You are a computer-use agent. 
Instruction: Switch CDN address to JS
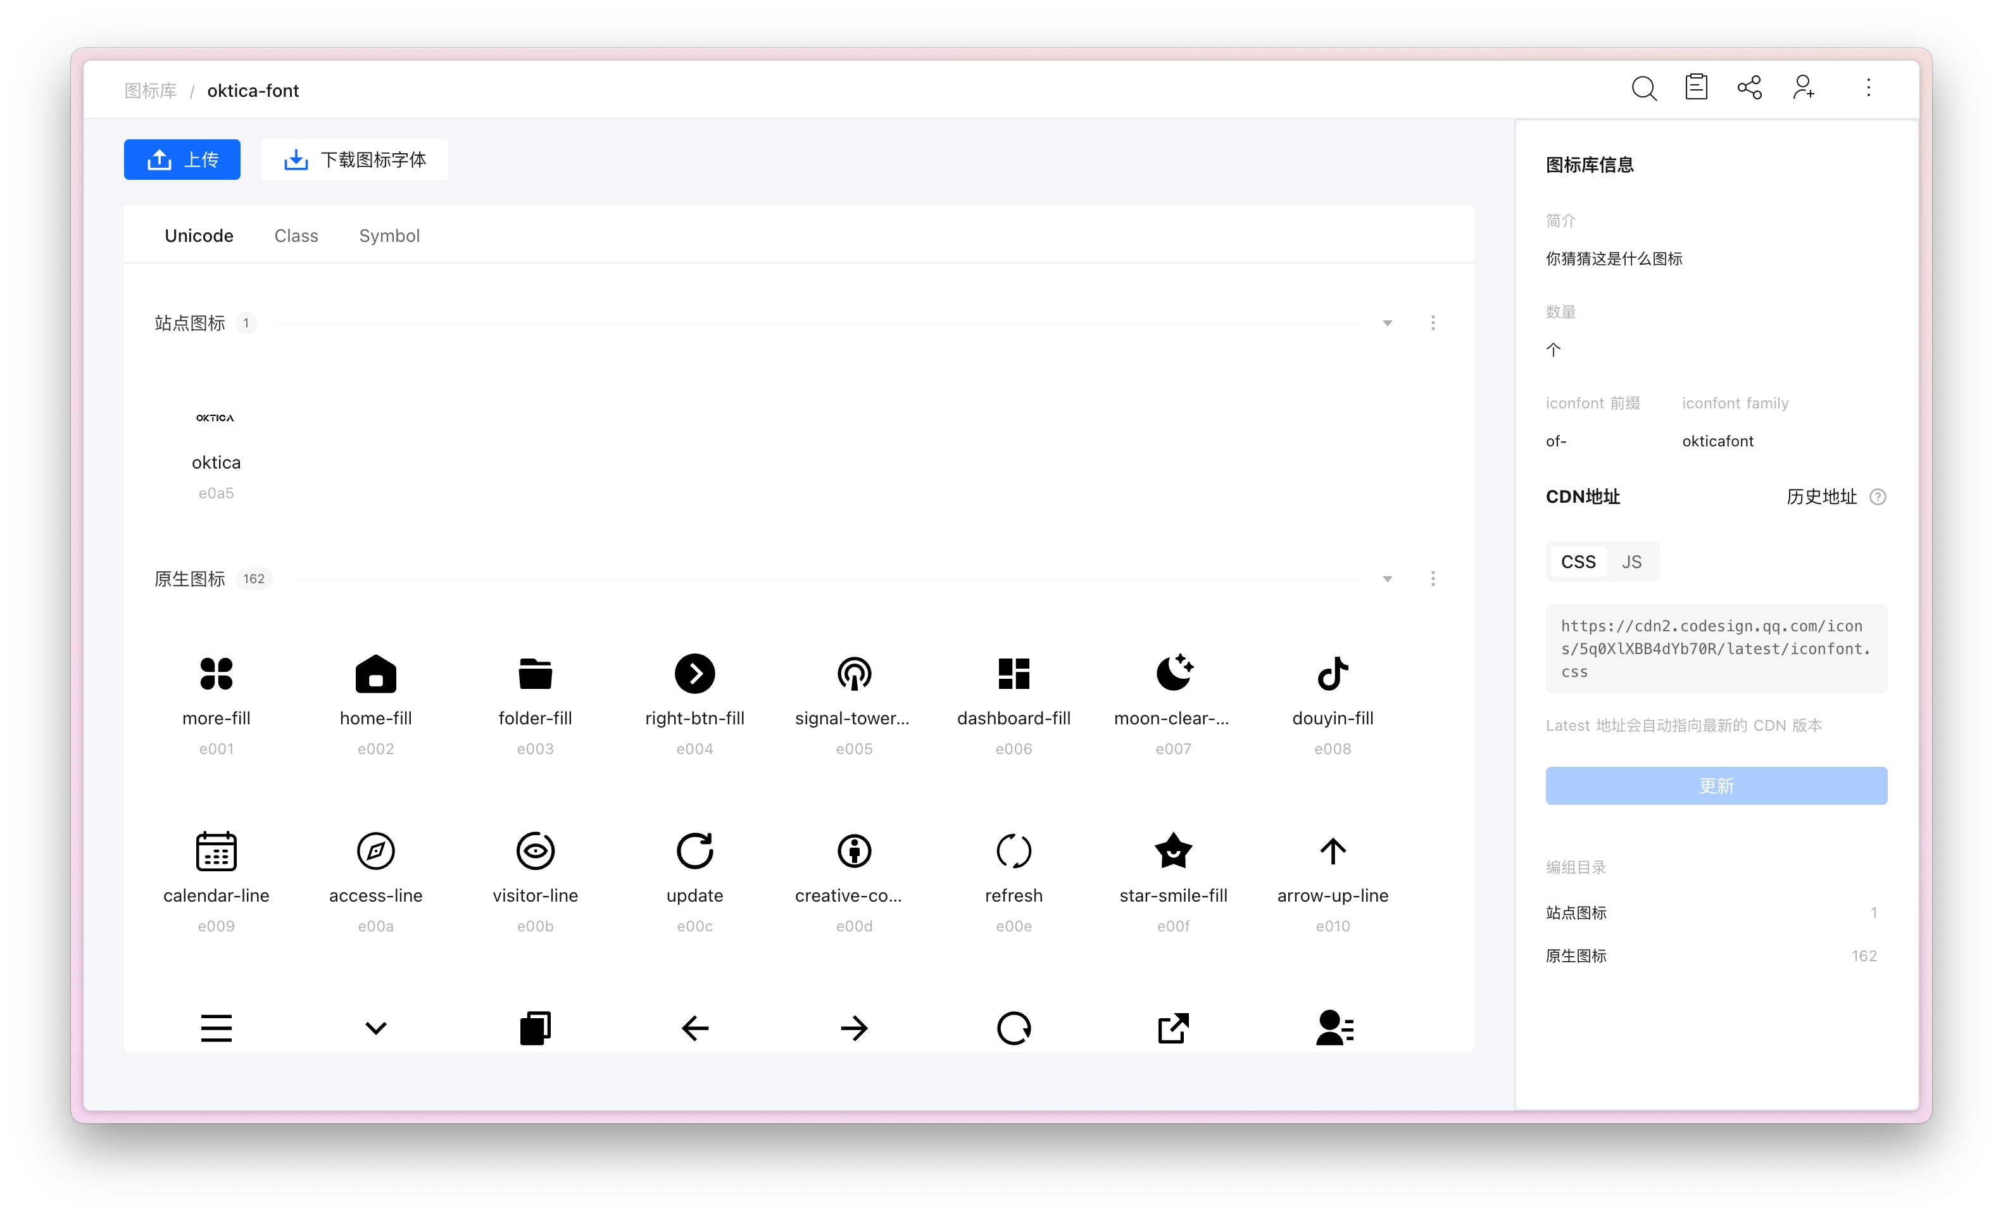[1631, 562]
